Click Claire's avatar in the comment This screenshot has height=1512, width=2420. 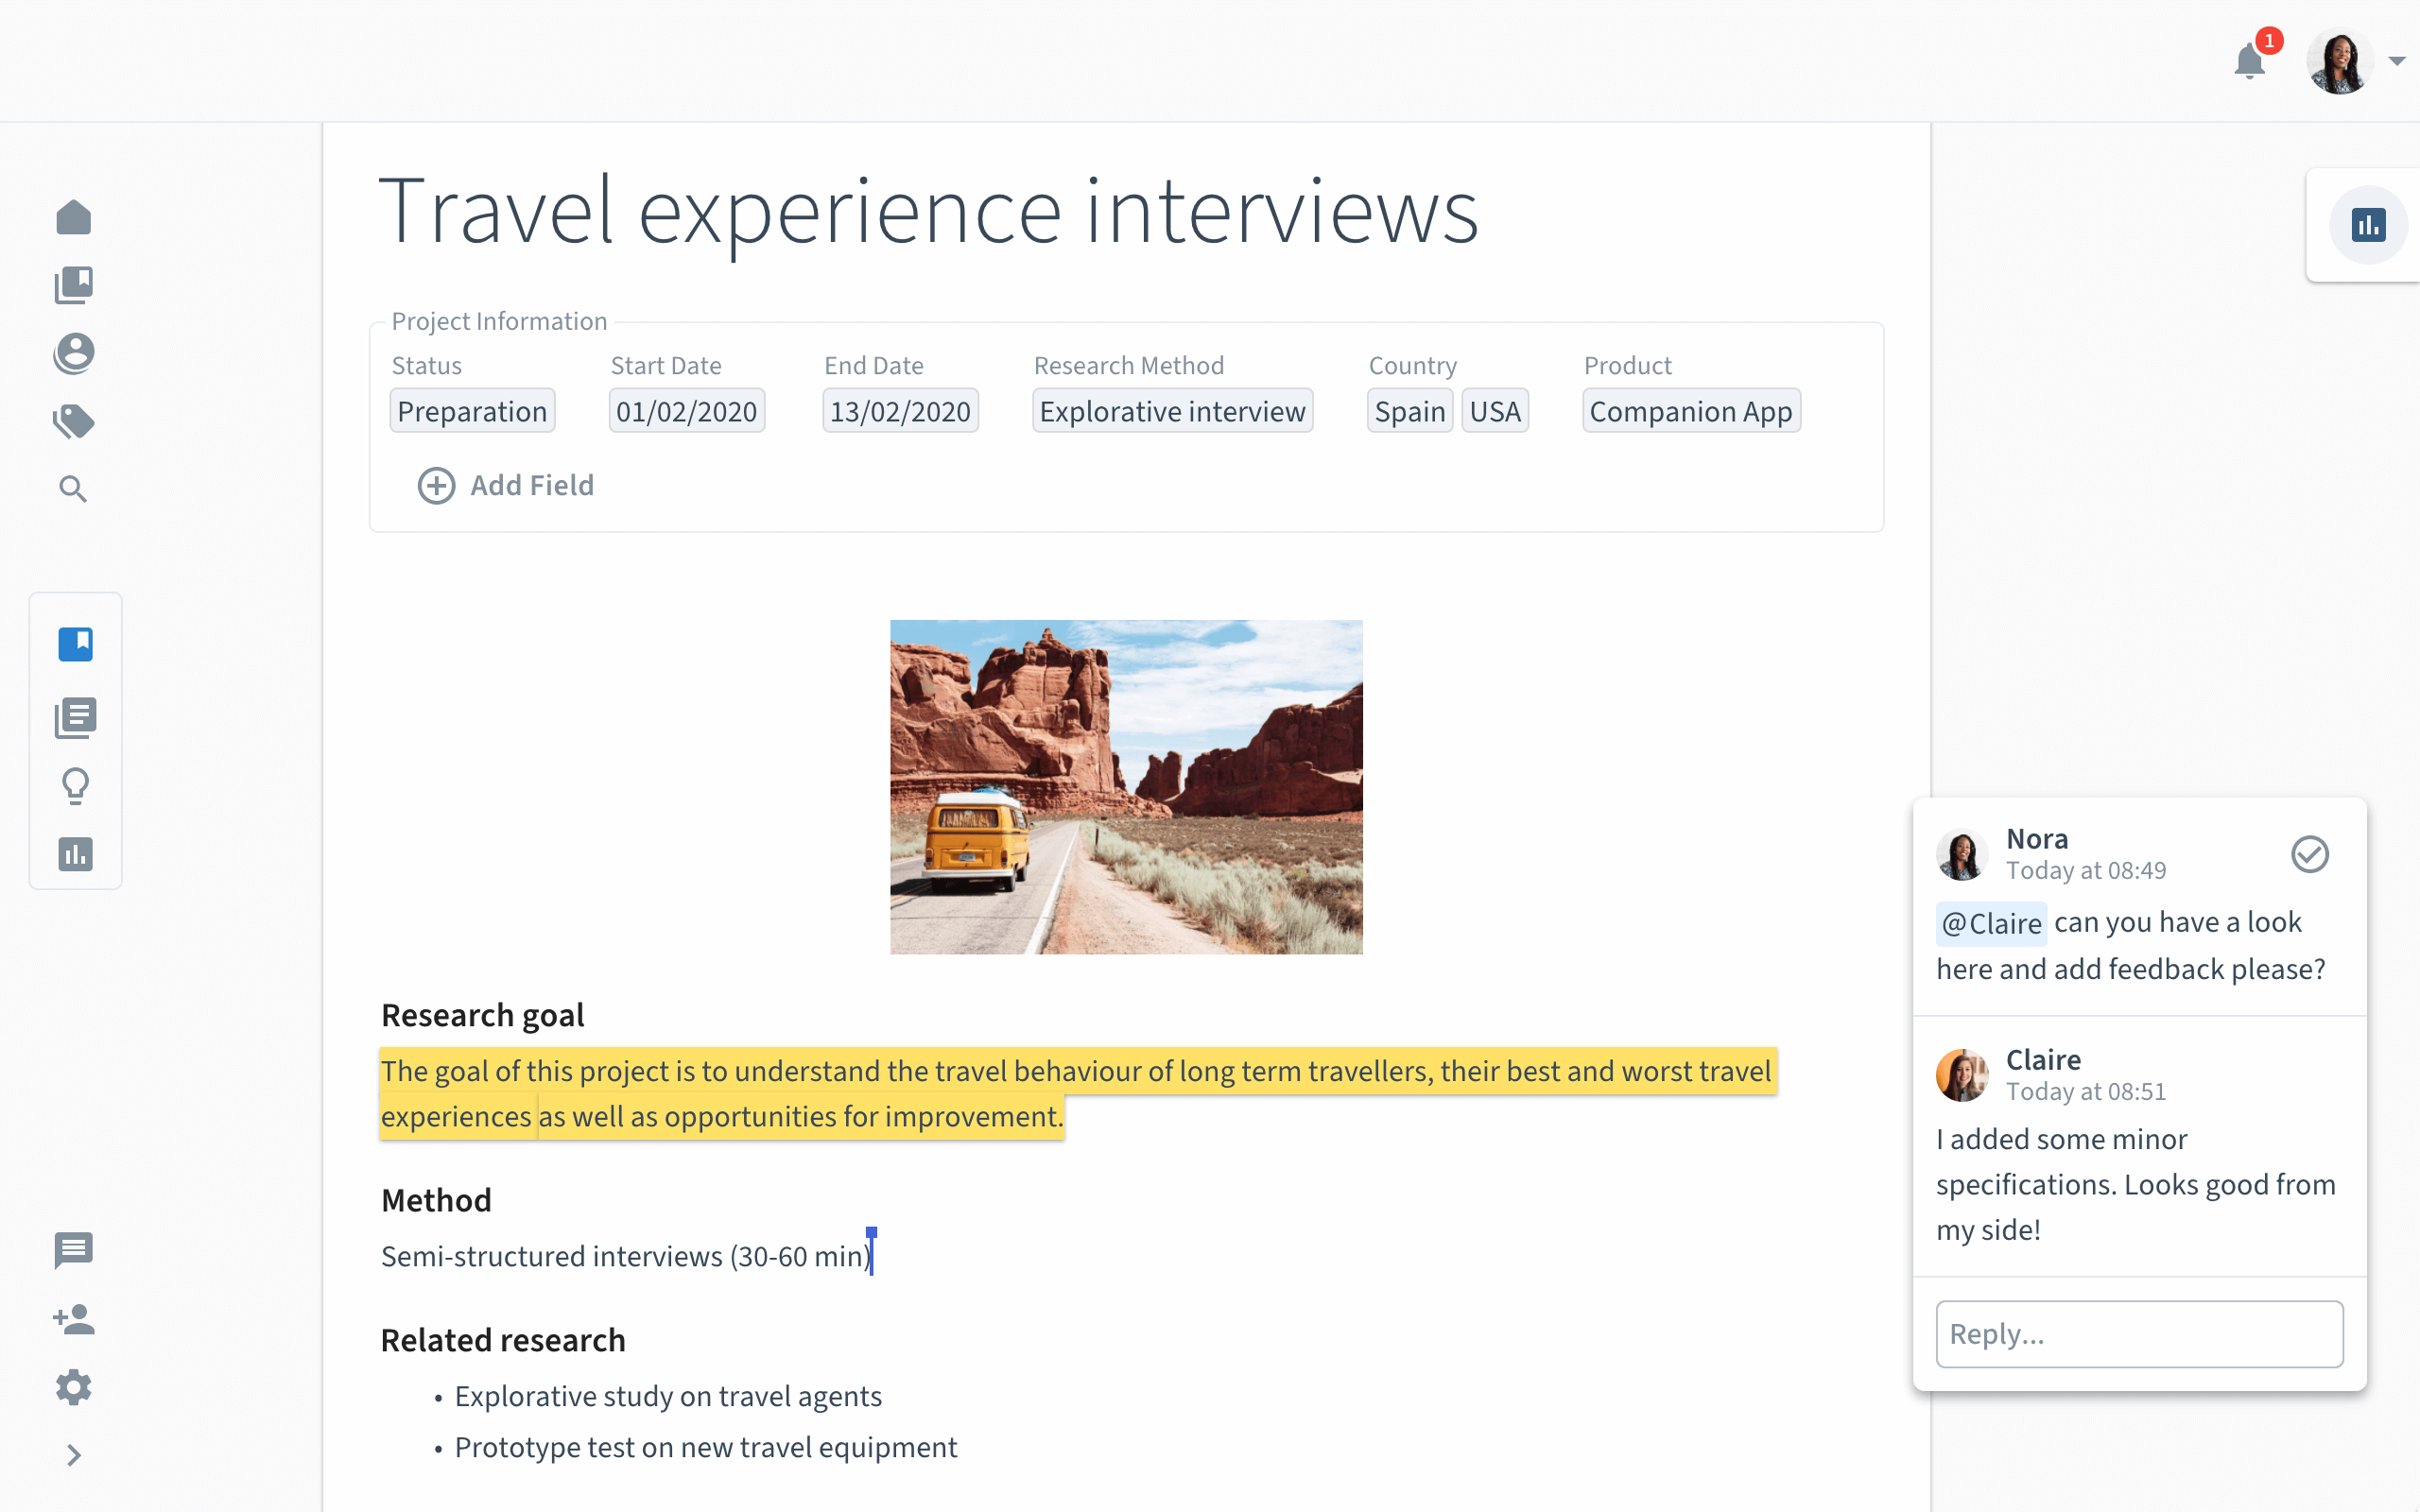pyautogui.click(x=1962, y=1075)
